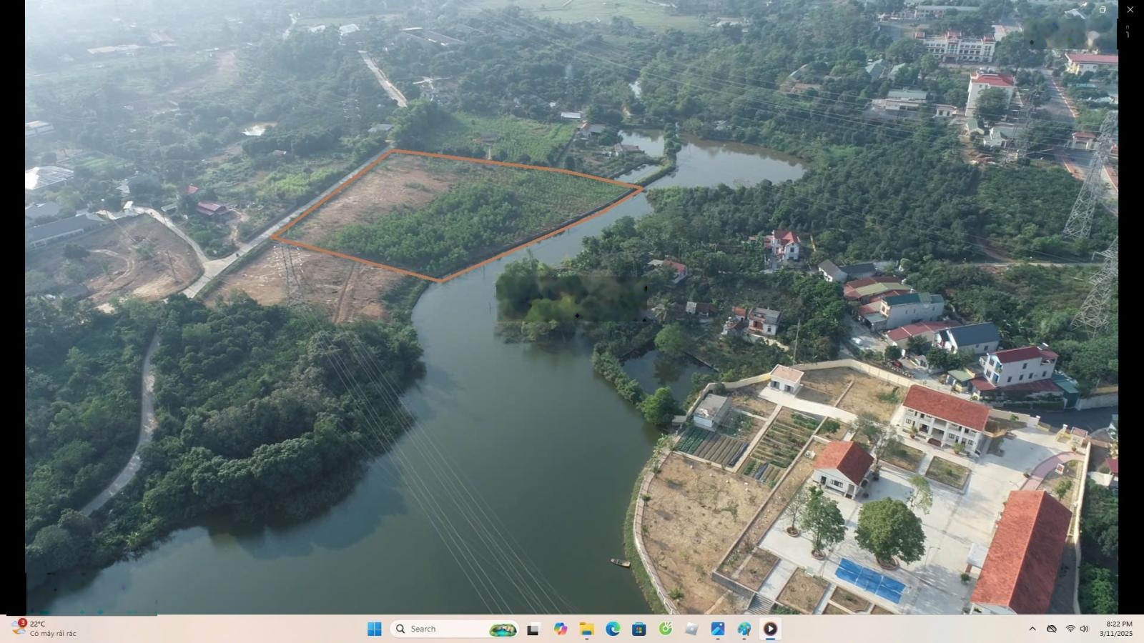Open Wi-Fi network settings tray icon
Viewport: 1144px width, 643px height.
click(1070, 629)
